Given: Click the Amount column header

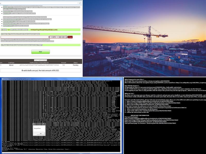Looking at the screenshot, I should point(63,62).
